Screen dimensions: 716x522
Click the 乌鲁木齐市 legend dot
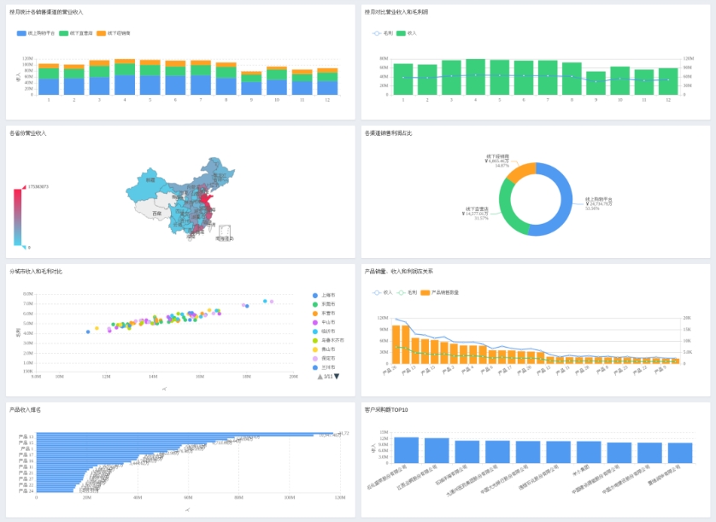tap(315, 340)
